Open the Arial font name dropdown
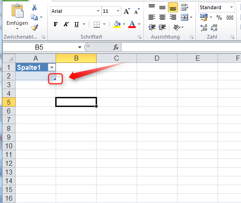 click(98, 11)
